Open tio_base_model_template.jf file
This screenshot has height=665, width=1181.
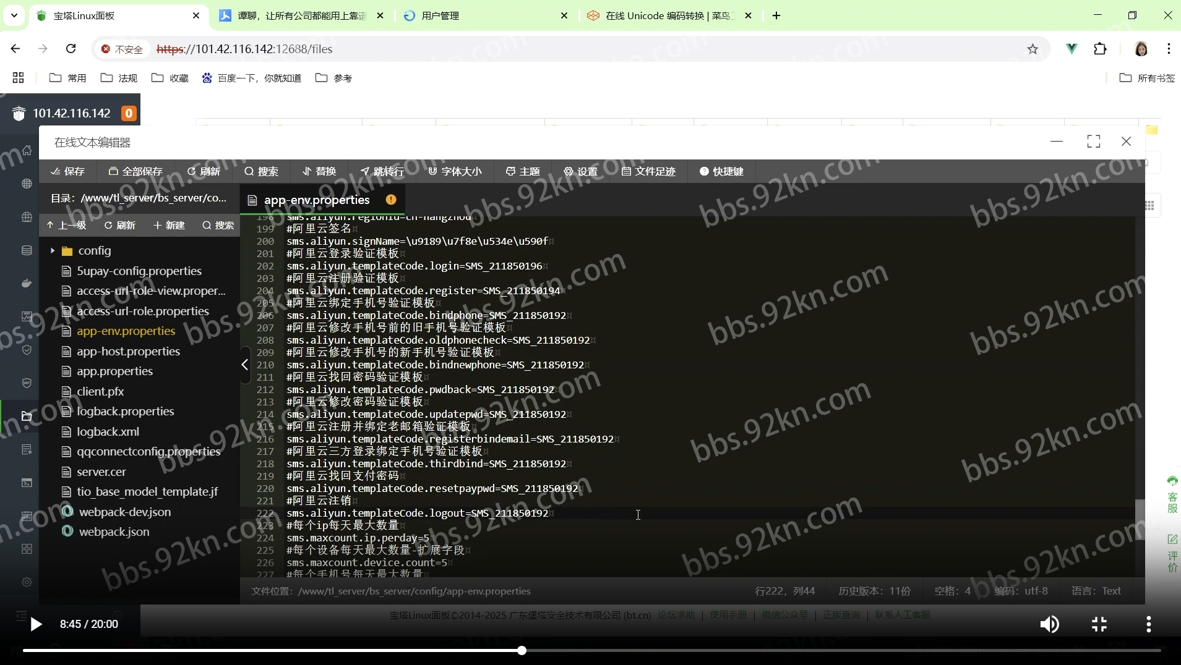tap(147, 491)
